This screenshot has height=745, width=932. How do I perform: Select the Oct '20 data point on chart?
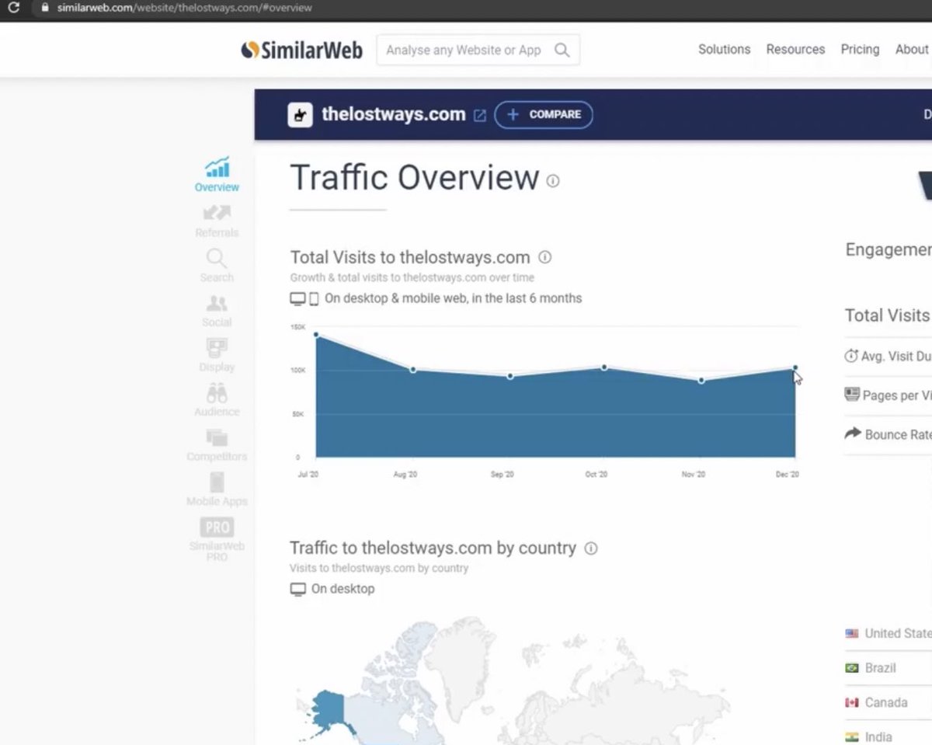tap(604, 367)
